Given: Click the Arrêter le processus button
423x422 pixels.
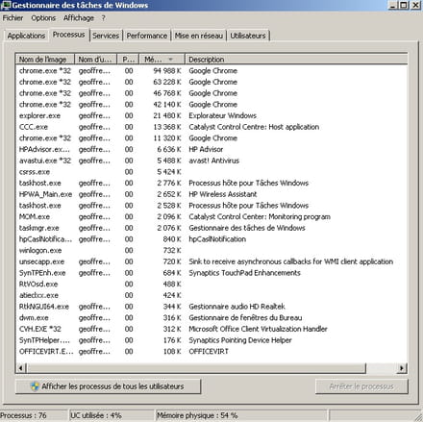Looking at the screenshot, I should pos(361,386).
